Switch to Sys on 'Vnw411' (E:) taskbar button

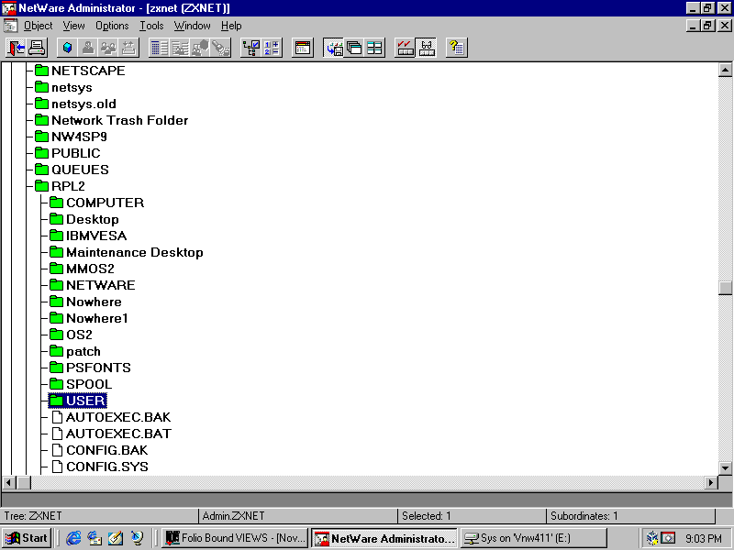click(533, 538)
